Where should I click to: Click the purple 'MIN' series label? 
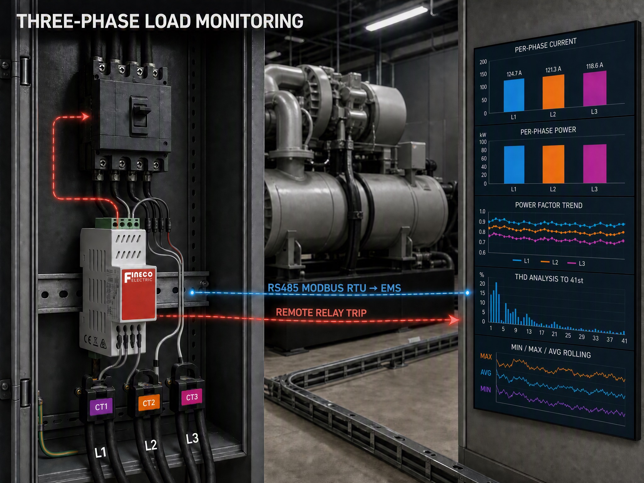click(486, 389)
